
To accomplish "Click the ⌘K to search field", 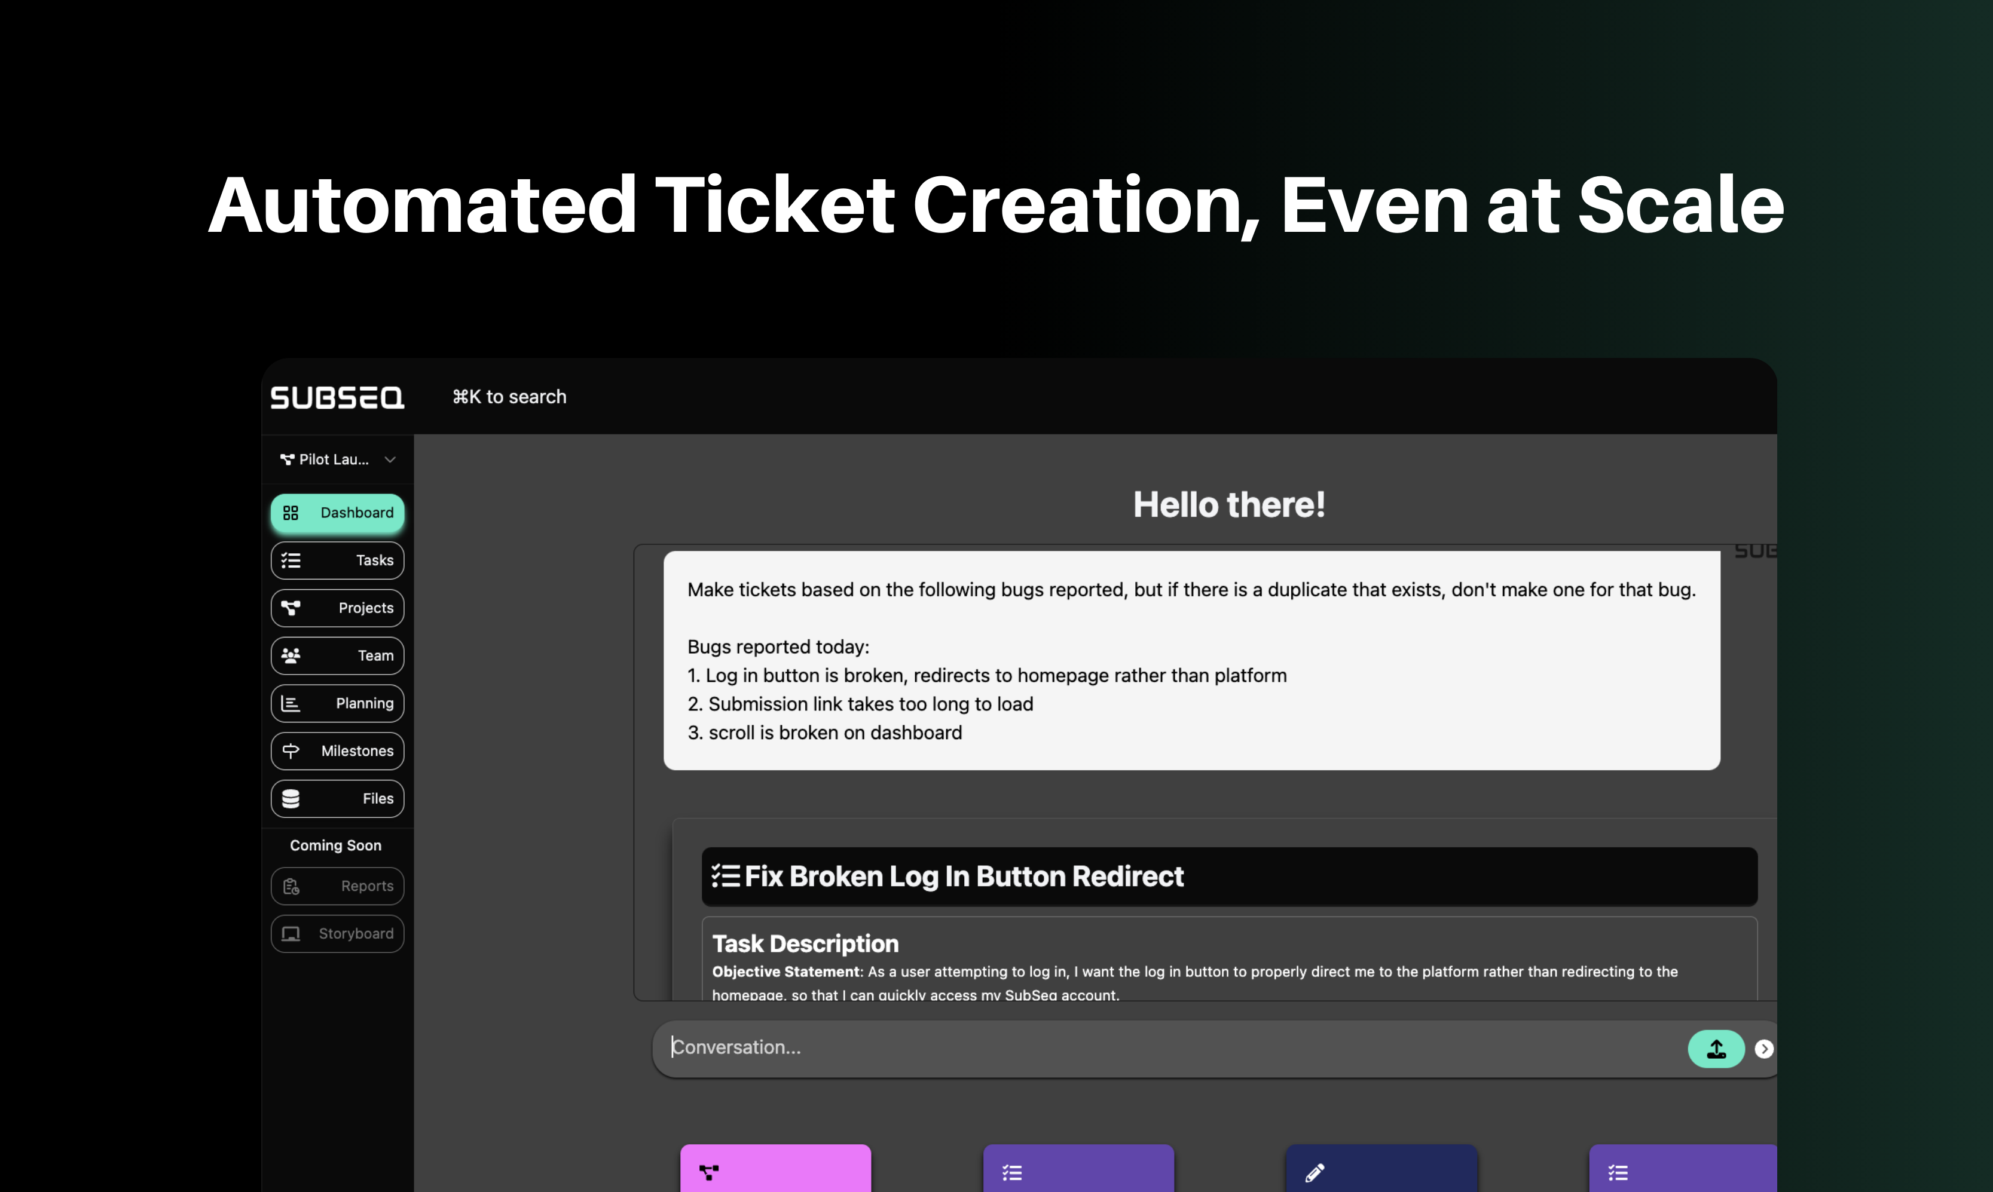I will [509, 397].
